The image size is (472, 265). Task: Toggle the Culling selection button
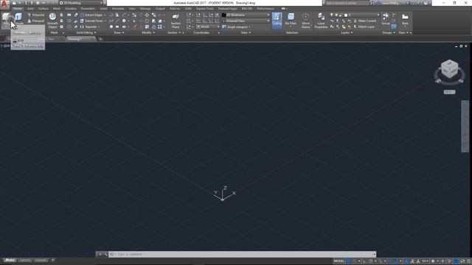click(277, 20)
